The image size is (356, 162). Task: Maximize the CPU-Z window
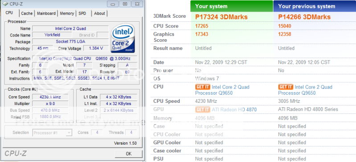(125, 4)
